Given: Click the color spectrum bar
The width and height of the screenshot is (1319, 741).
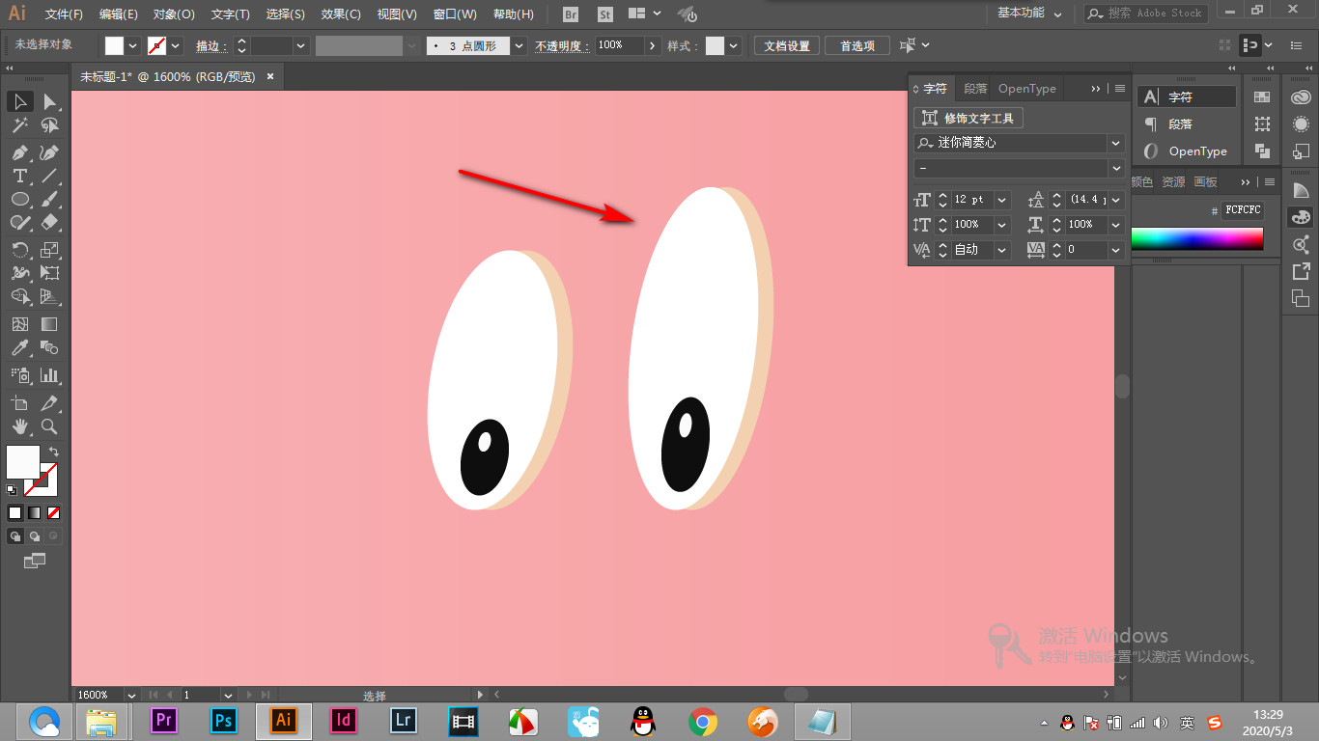Looking at the screenshot, I should click(x=1197, y=239).
